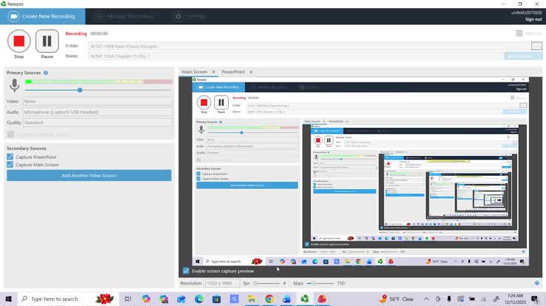The image size is (546, 306).
Task: Open the Audio source dropdown
Action: tap(97, 113)
